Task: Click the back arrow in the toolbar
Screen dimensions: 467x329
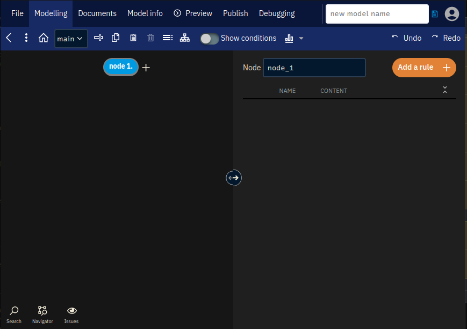Action: tap(9, 38)
